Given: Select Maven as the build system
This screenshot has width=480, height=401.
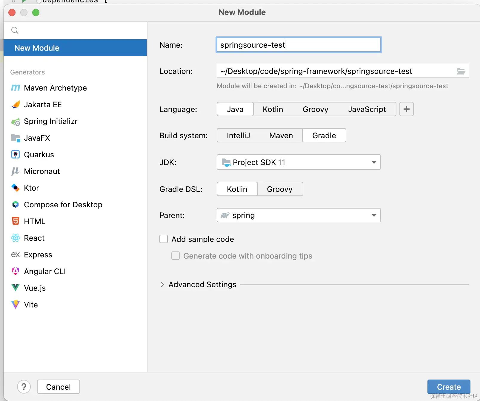Looking at the screenshot, I should coord(281,136).
